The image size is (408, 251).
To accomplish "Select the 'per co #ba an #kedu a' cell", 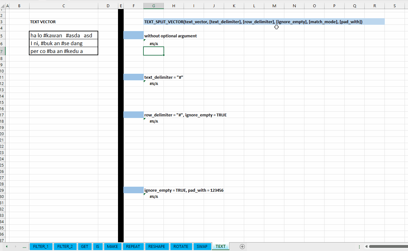I will click(x=64, y=51).
